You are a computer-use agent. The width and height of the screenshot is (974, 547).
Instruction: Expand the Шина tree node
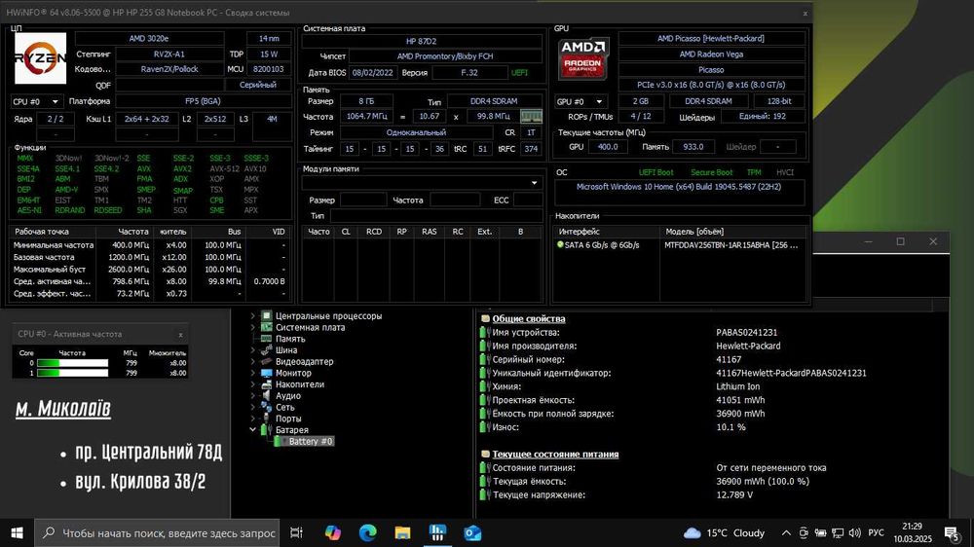pyautogui.click(x=253, y=350)
